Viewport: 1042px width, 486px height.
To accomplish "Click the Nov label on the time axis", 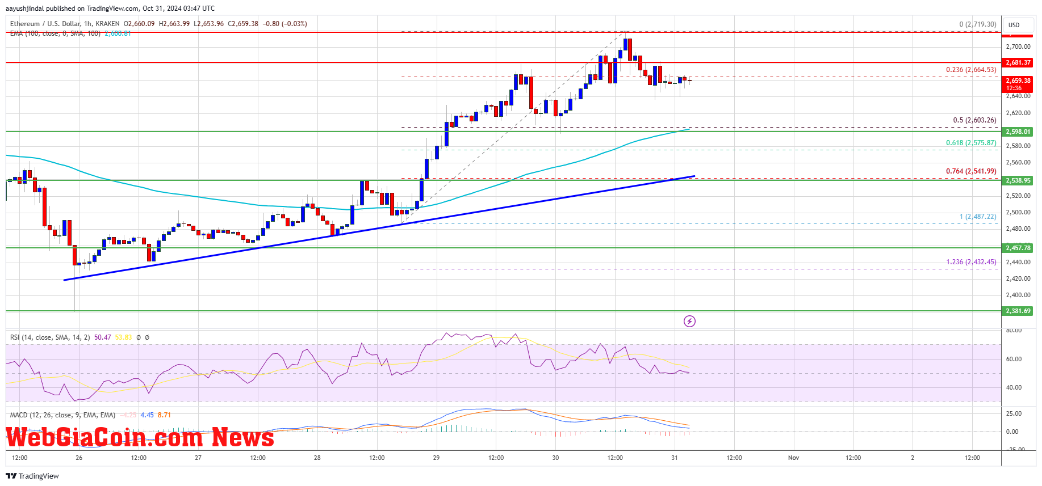I will click(x=793, y=458).
